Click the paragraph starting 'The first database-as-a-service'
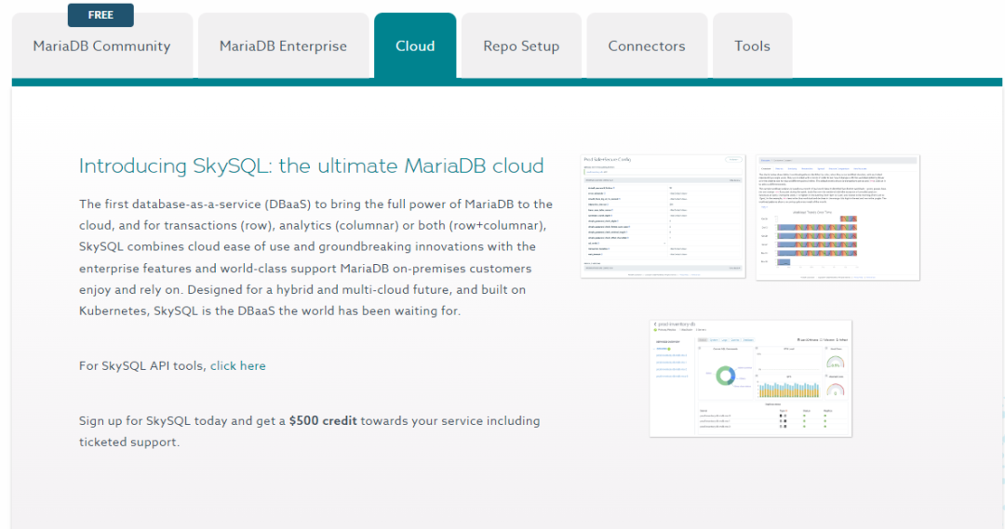Image resolution: width=1005 pixels, height=529 pixels. (x=316, y=258)
